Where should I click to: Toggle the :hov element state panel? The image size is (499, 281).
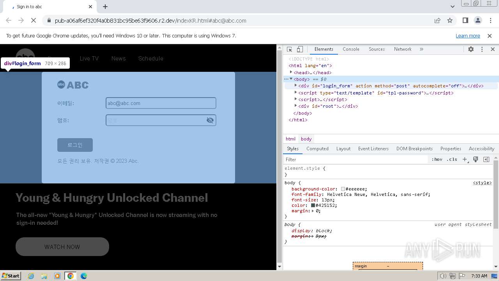[x=437, y=159]
